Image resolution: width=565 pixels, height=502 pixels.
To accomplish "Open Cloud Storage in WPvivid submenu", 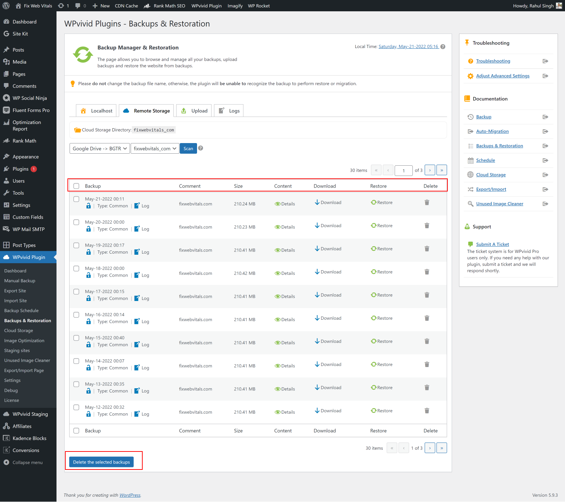I will click(19, 331).
